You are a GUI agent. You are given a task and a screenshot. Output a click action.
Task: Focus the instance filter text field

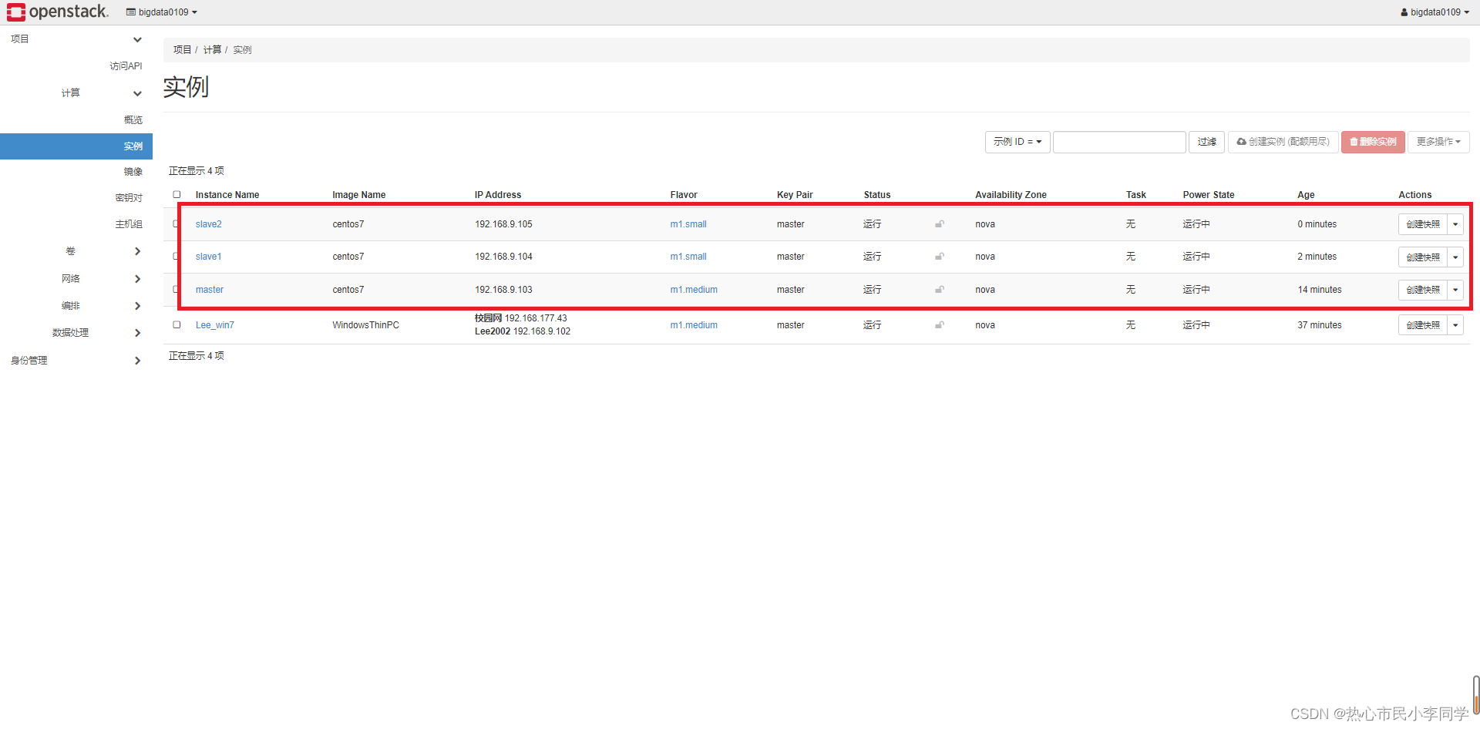pos(1119,142)
